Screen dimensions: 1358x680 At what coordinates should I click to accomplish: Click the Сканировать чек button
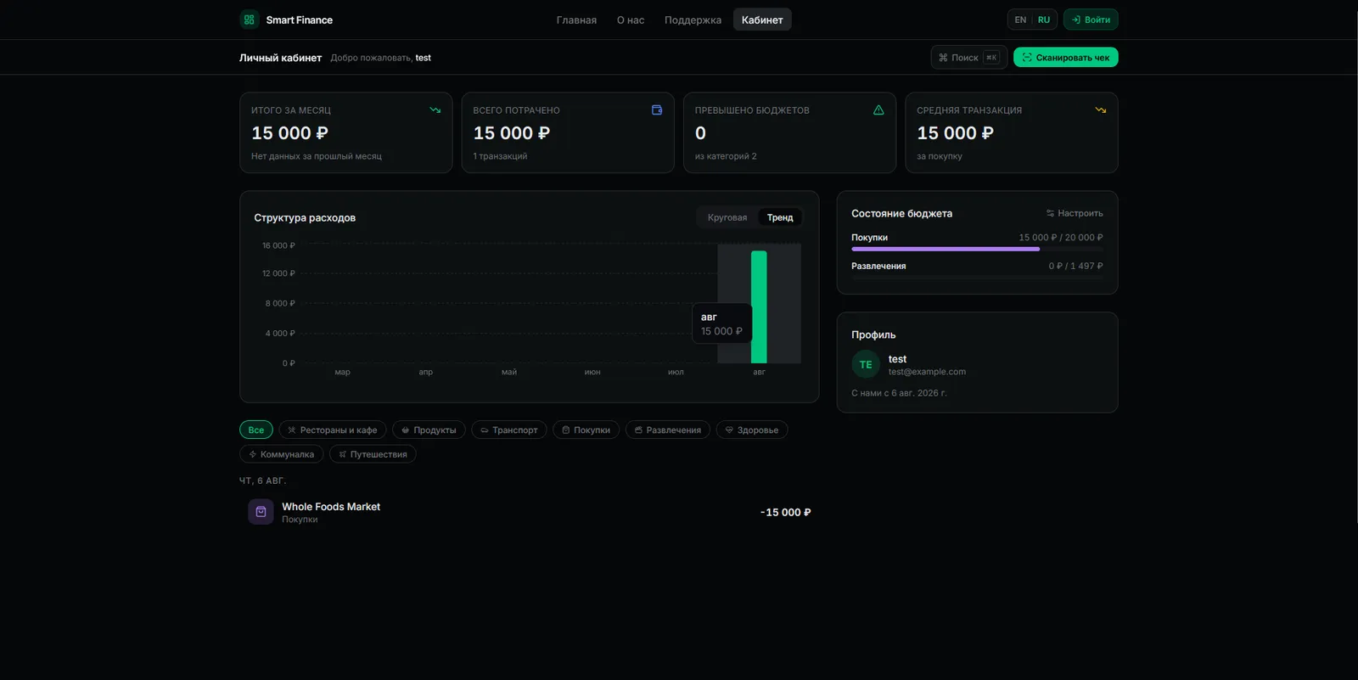1065,57
